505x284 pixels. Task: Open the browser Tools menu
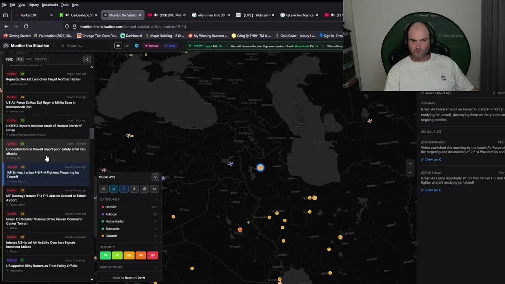pyautogui.click(x=65, y=5)
